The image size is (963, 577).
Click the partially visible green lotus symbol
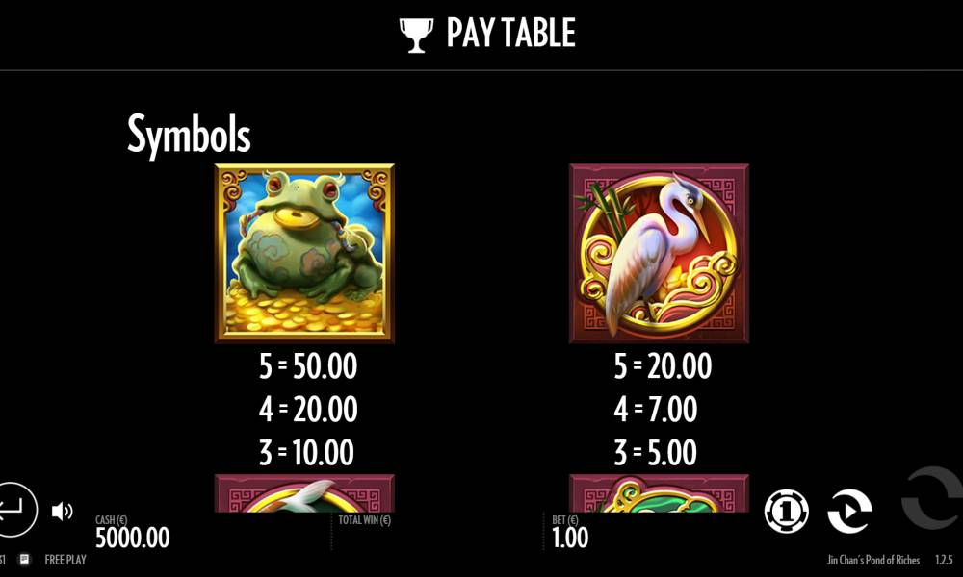point(659,493)
